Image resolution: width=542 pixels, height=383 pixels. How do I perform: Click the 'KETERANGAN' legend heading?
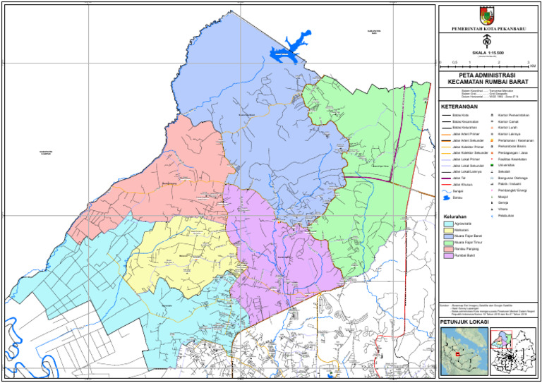pos(459,107)
